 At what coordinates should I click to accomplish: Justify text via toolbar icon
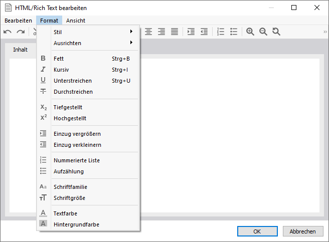[x=175, y=32]
